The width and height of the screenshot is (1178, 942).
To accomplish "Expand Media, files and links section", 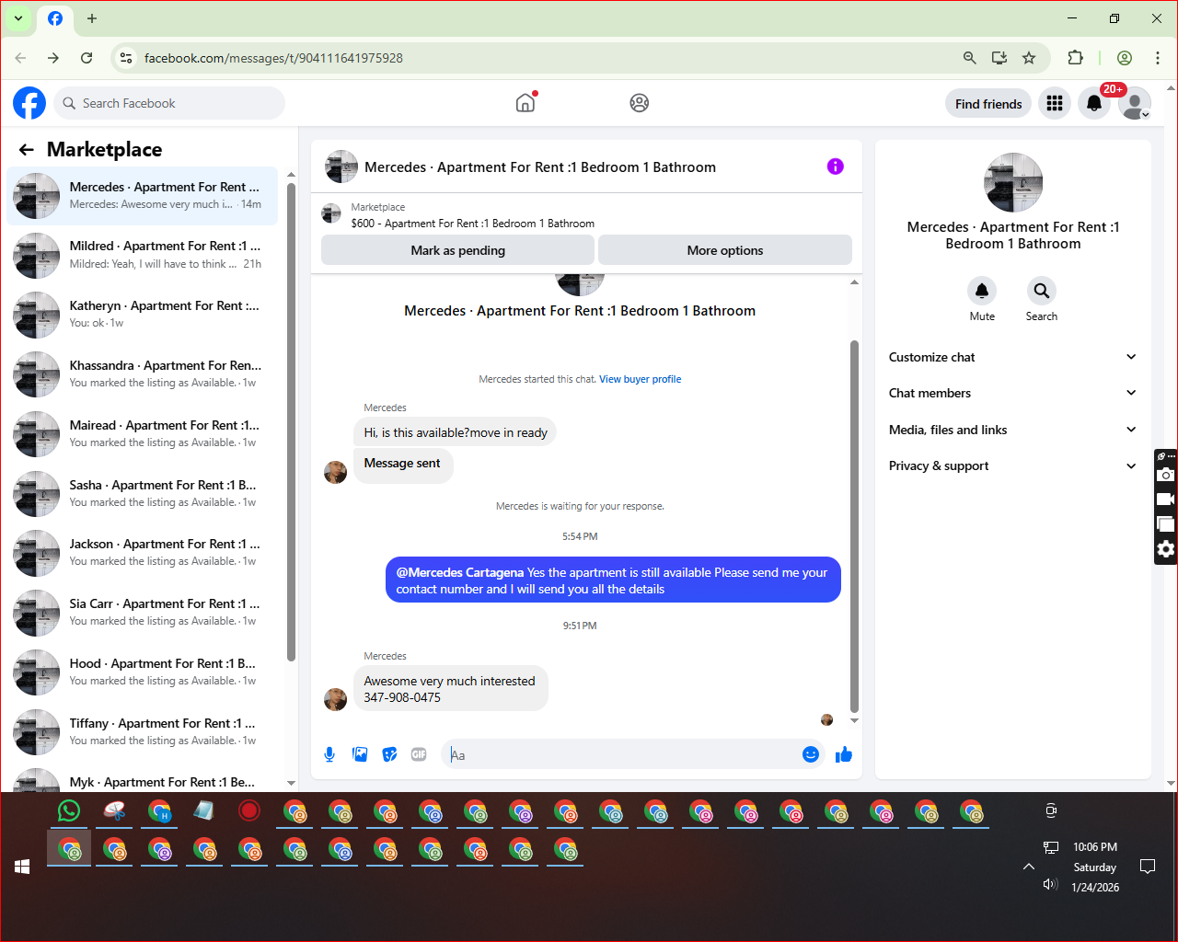I will 1013,430.
